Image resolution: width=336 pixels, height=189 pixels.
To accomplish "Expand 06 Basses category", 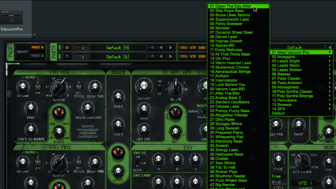I will [301, 74].
